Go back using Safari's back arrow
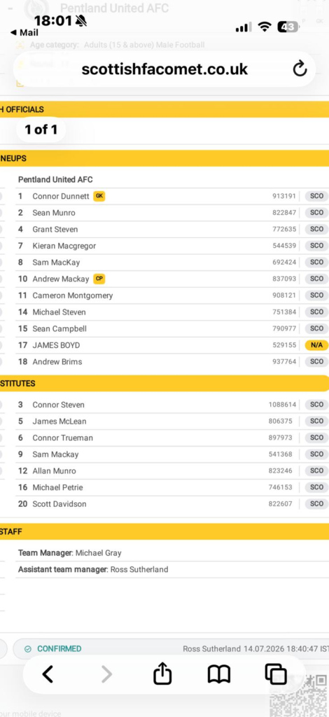The width and height of the screenshot is (329, 717). 48,674
